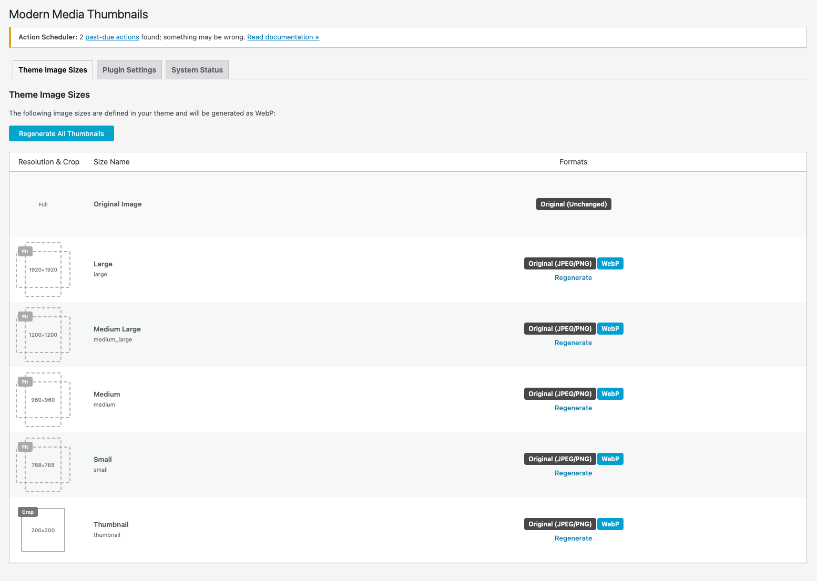Regenerate the Medium Large image size
This screenshot has width=817, height=581.
tap(573, 343)
